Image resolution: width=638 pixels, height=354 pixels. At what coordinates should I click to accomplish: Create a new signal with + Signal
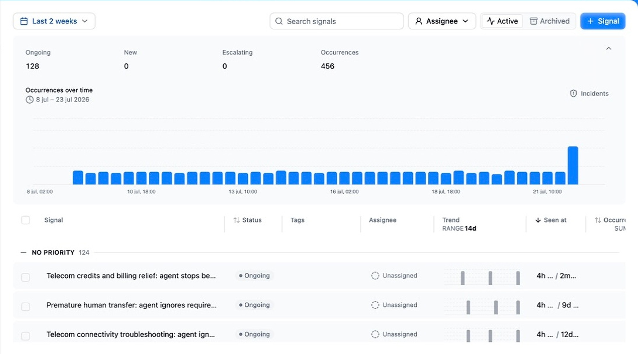(603, 21)
